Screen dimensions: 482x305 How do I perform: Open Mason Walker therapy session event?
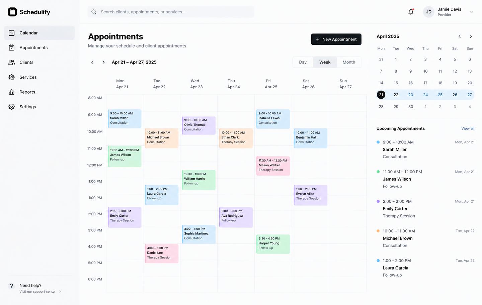click(273, 166)
